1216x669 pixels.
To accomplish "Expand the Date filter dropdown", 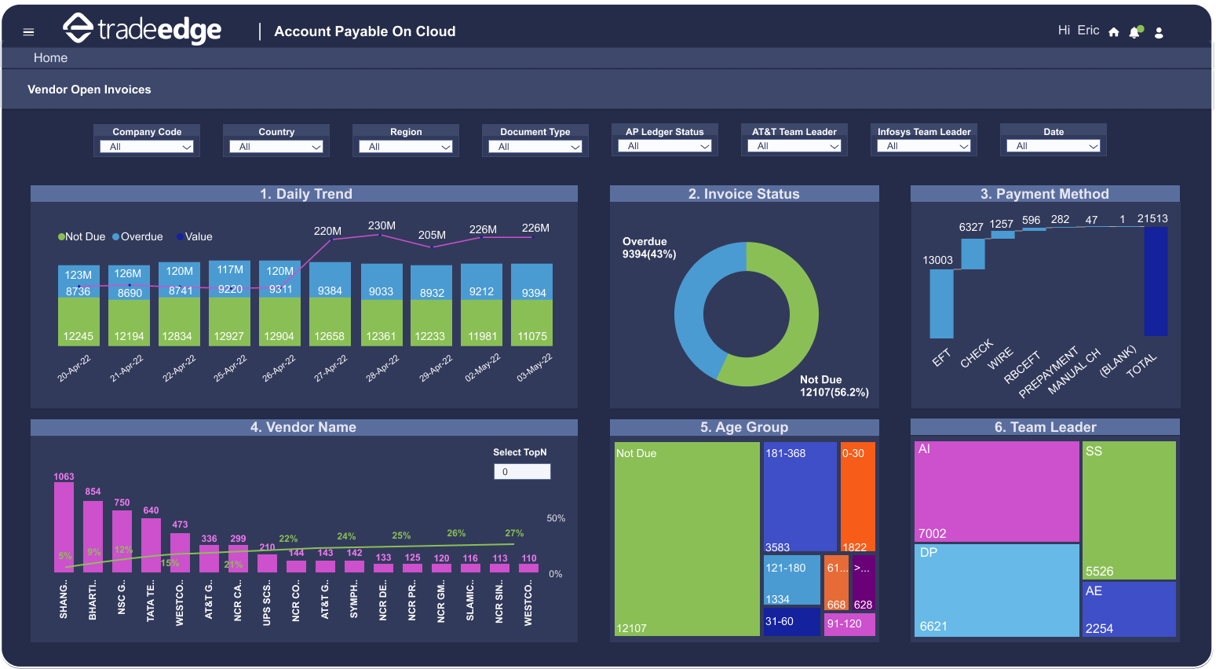I will (x=1054, y=146).
